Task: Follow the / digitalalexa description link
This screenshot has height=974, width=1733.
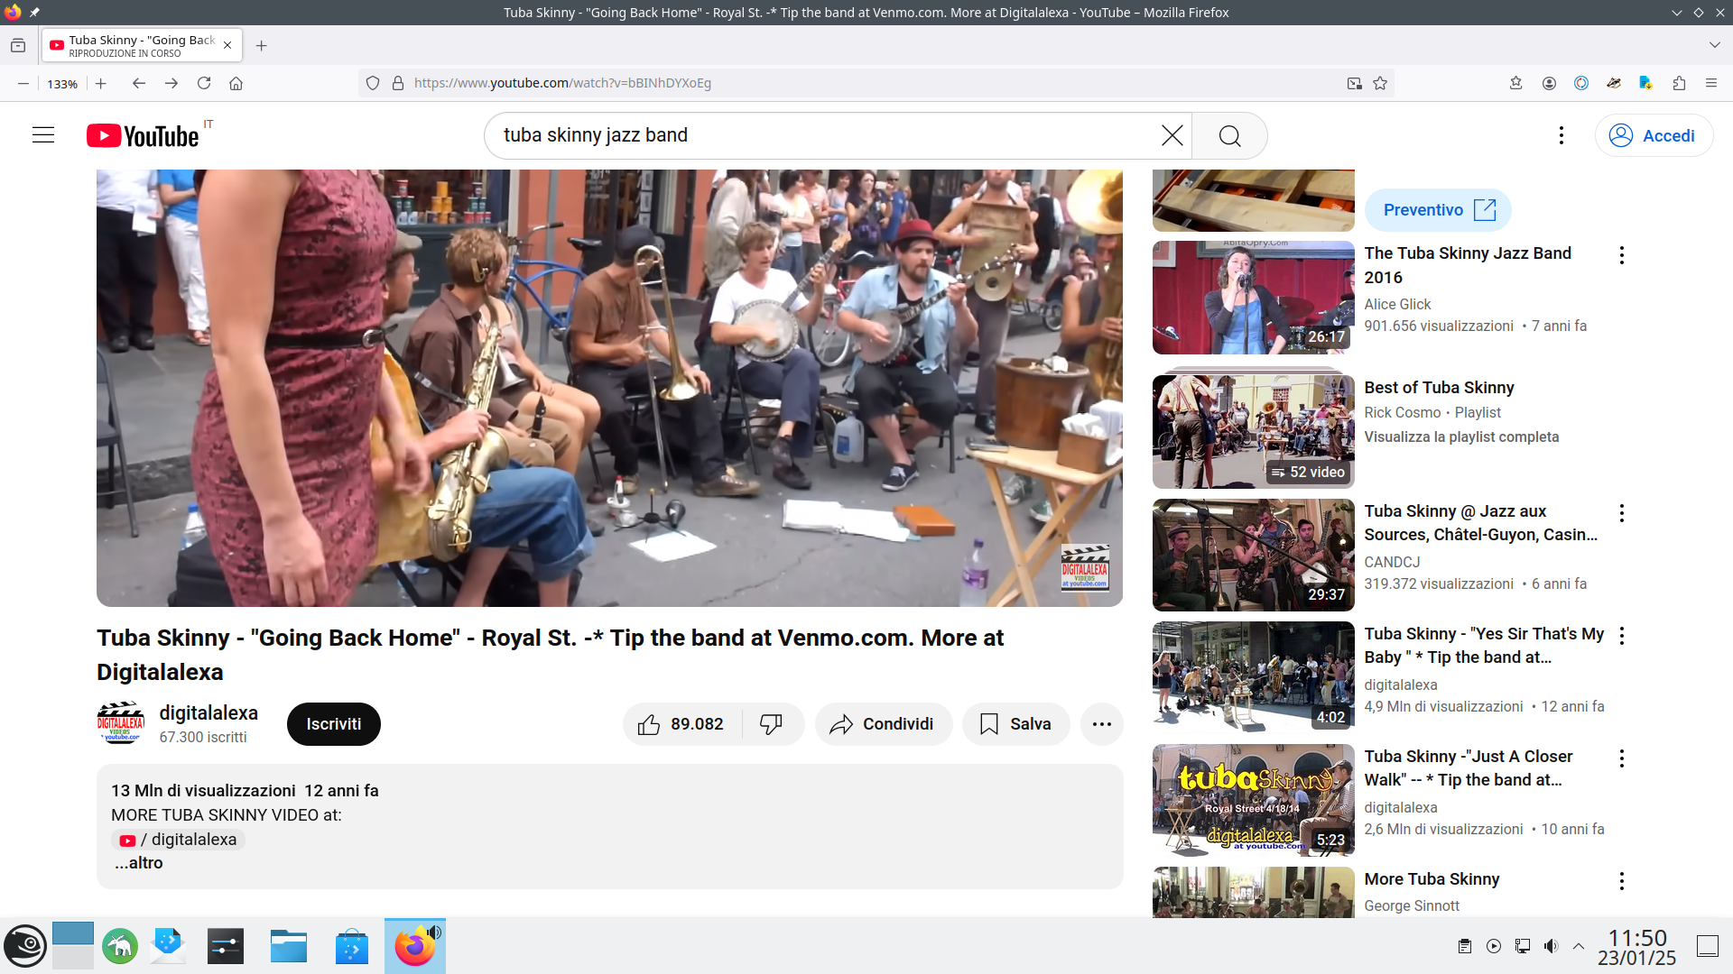Action: pos(179,840)
